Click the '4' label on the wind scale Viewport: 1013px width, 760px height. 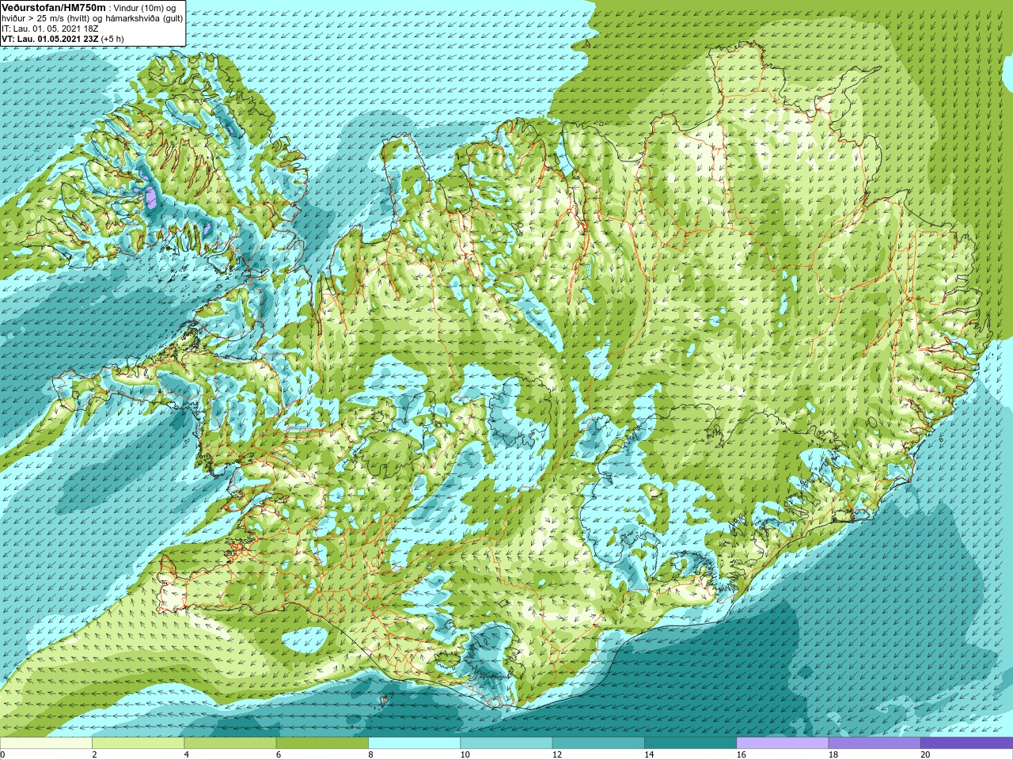pyautogui.click(x=186, y=755)
